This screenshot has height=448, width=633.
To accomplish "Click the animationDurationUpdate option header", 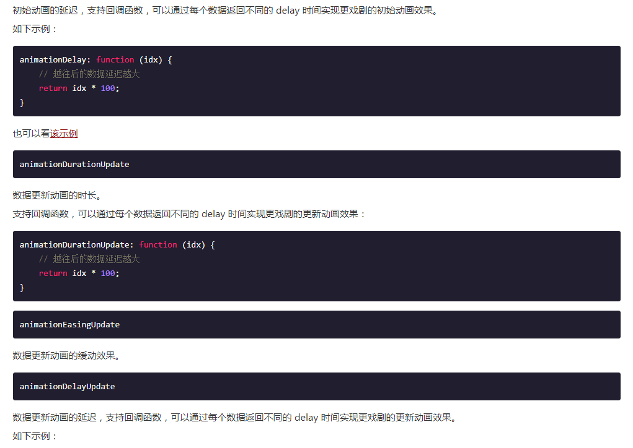I will pyautogui.click(x=74, y=164).
